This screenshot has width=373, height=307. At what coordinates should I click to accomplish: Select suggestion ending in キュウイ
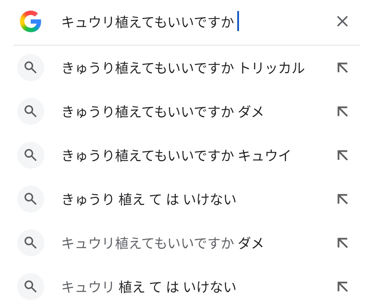(x=176, y=156)
